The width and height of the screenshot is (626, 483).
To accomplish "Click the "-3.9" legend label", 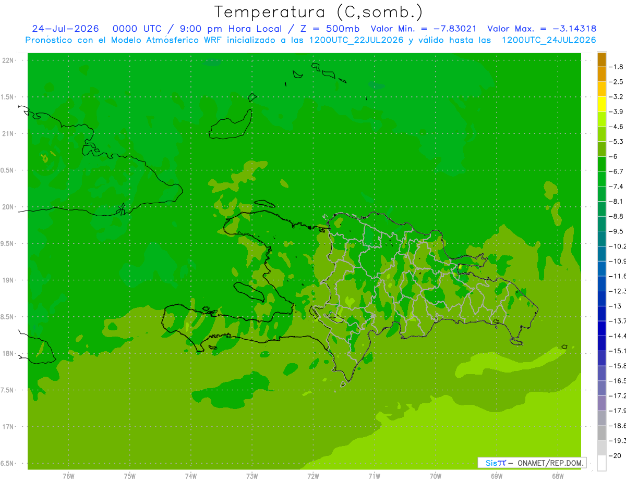I will [x=616, y=112].
